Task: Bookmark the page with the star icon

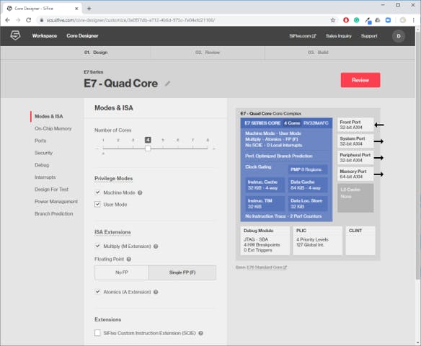Action: (333, 20)
